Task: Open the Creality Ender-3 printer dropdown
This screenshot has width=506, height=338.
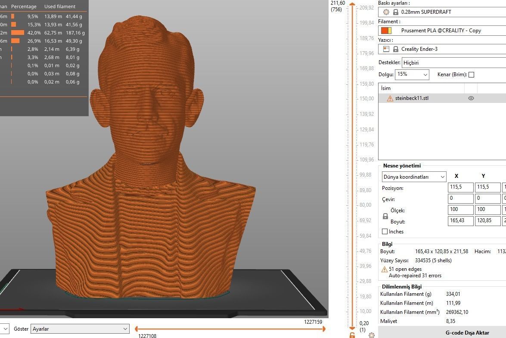Action: coord(442,49)
